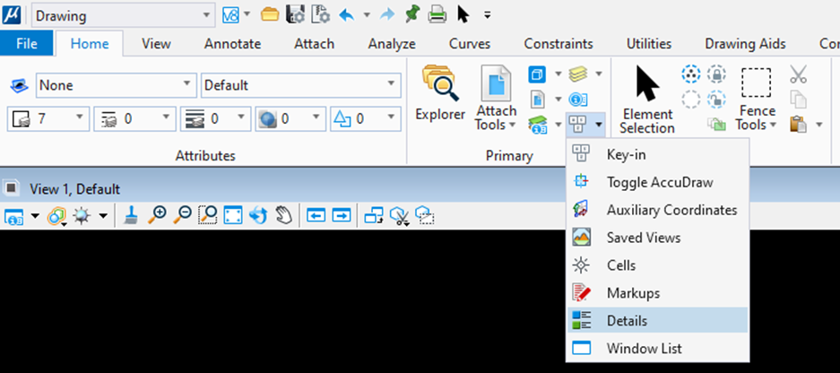The height and width of the screenshot is (373, 840).
Task: Click the Save Settings disk icon
Action: click(x=296, y=15)
